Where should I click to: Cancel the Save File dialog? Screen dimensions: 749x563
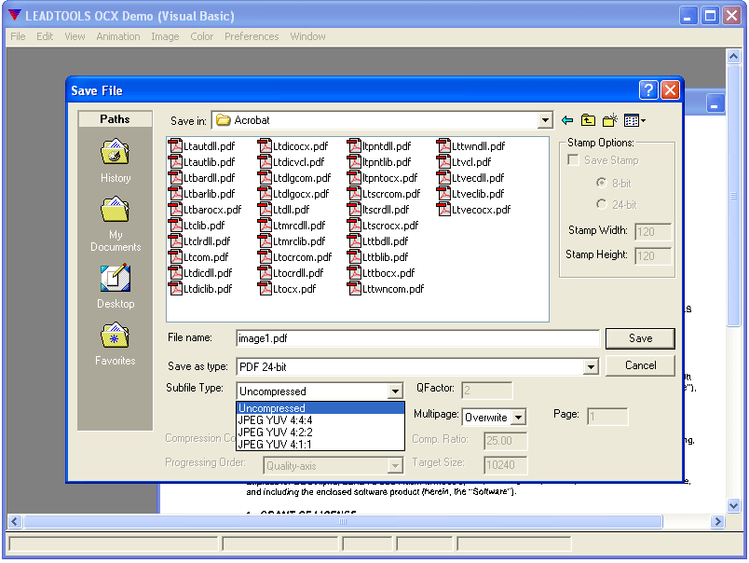(x=640, y=365)
